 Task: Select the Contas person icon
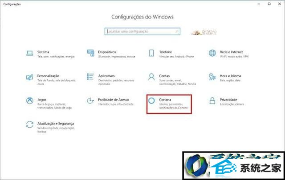(151, 78)
